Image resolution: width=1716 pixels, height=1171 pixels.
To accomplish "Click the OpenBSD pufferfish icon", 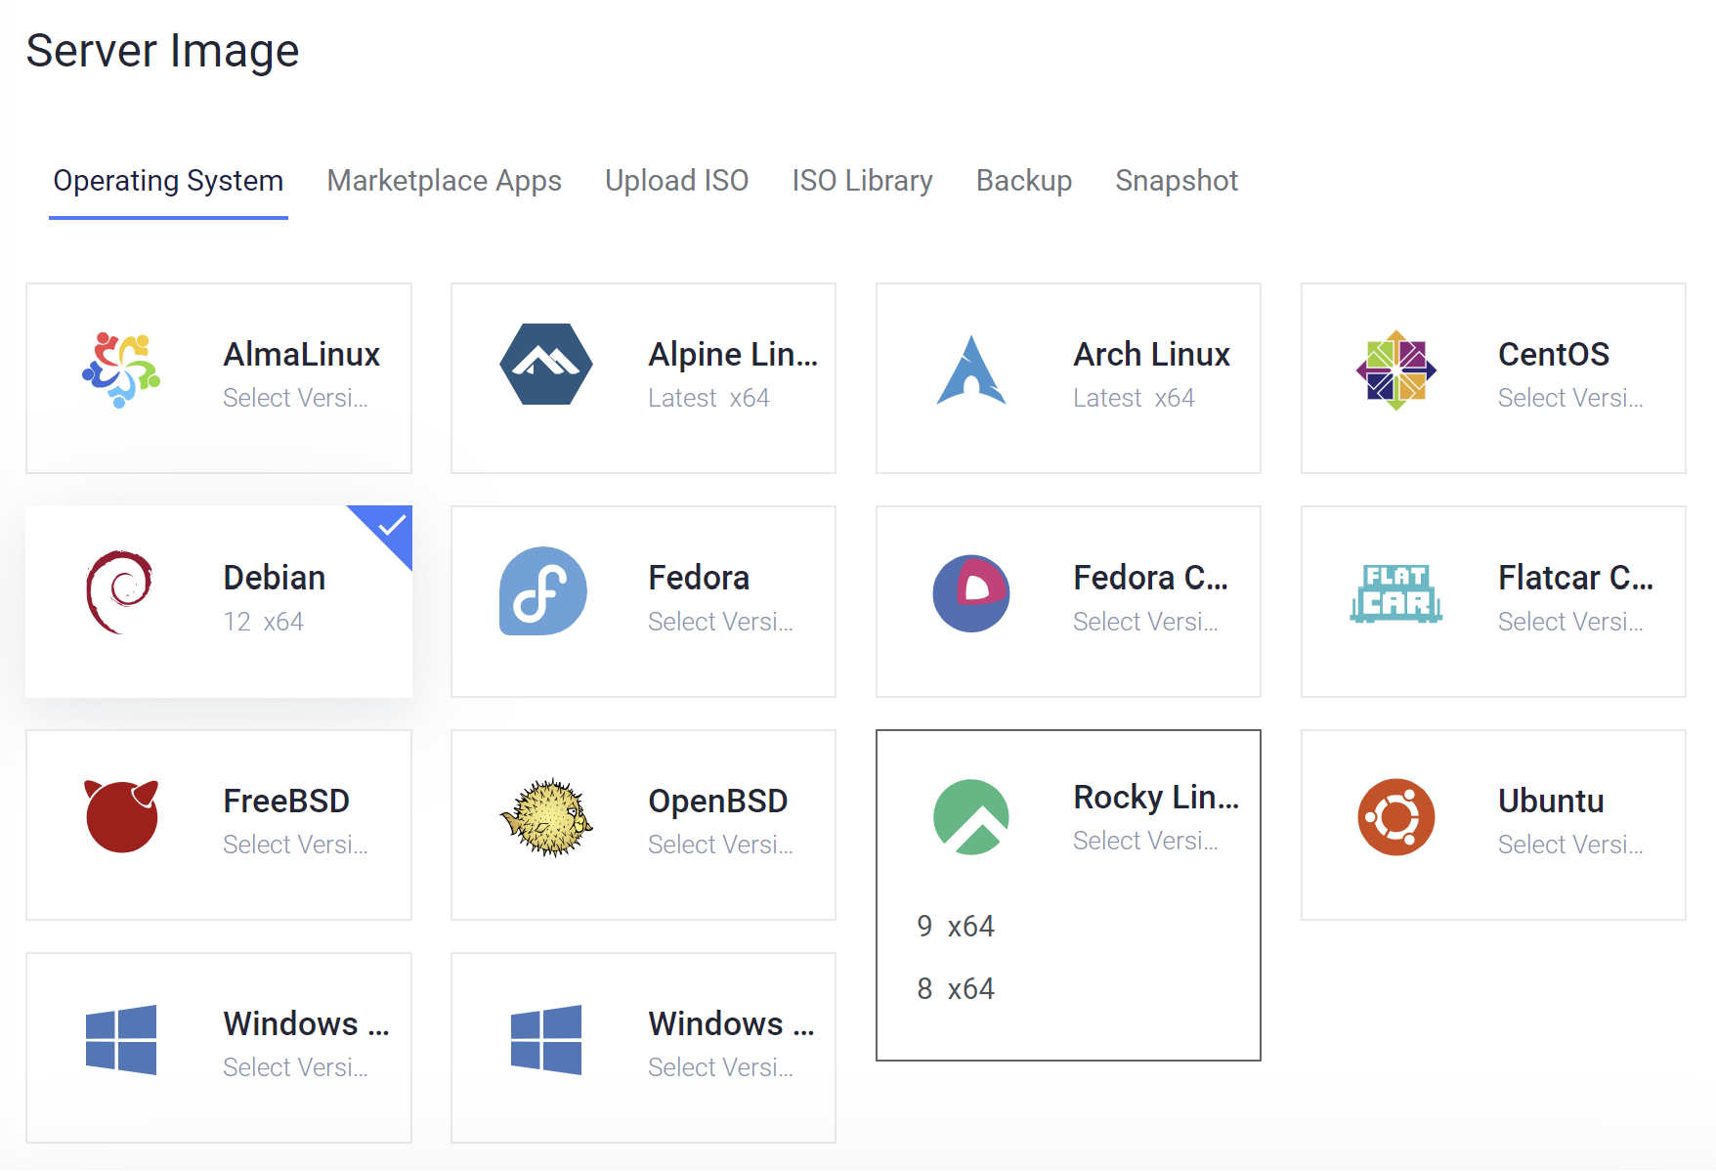I will point(546,817).
